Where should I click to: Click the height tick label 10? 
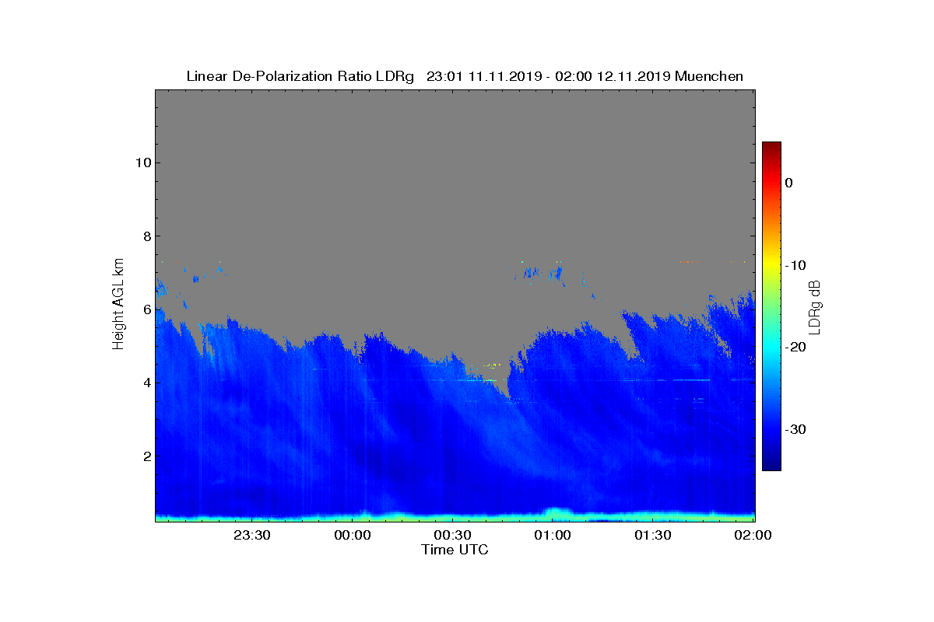click(x=142, y=162)
